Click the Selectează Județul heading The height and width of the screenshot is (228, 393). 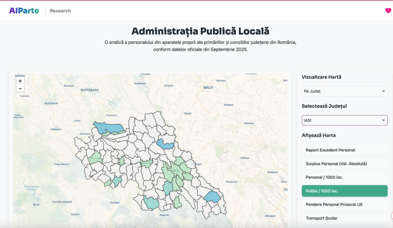[324, 106]
